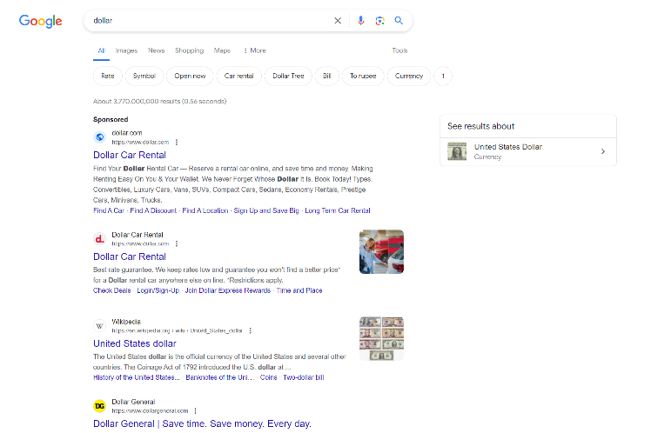Open options dots next to sponsored dollar.com URL

click(177, 143)
